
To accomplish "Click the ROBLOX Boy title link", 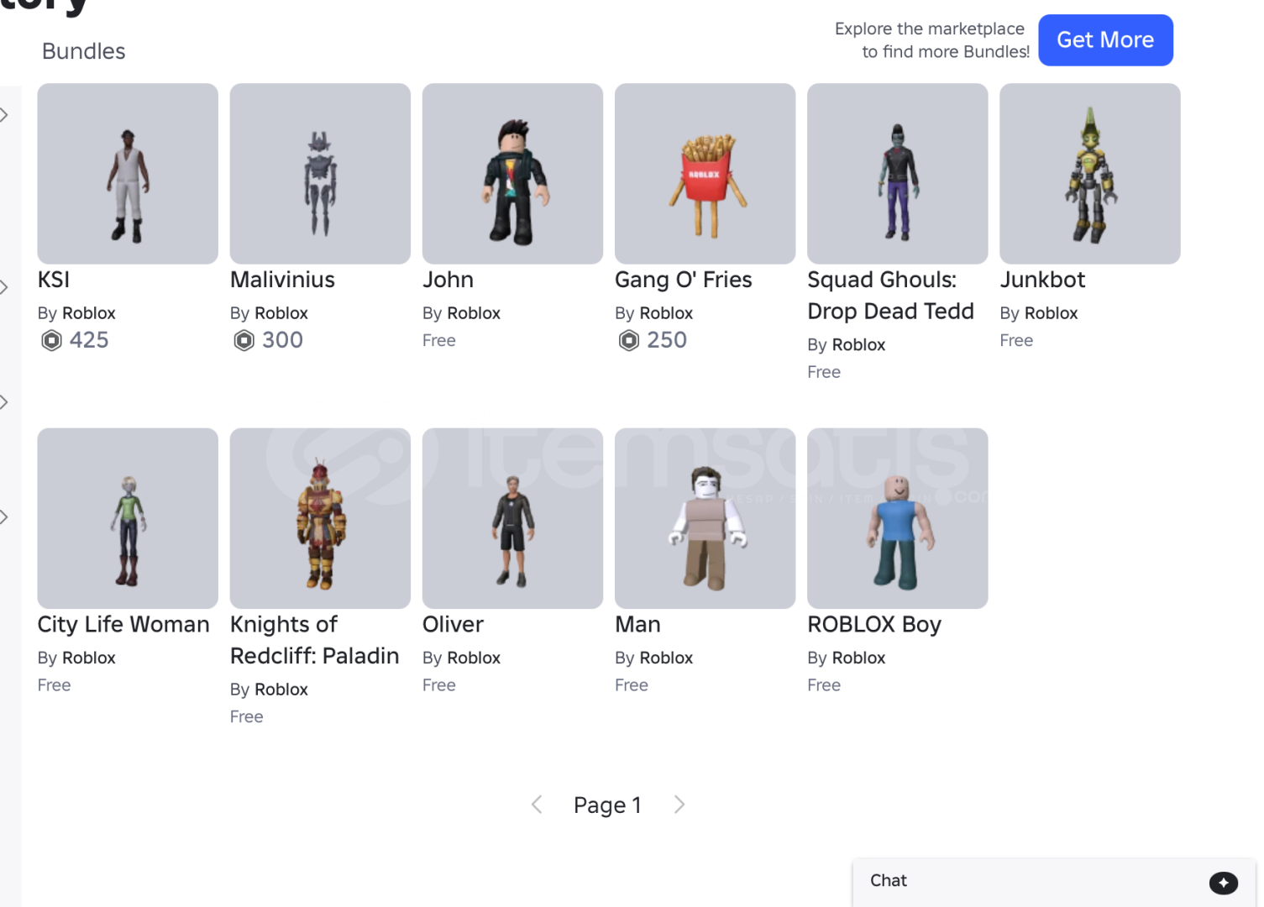I will [874, 625].
